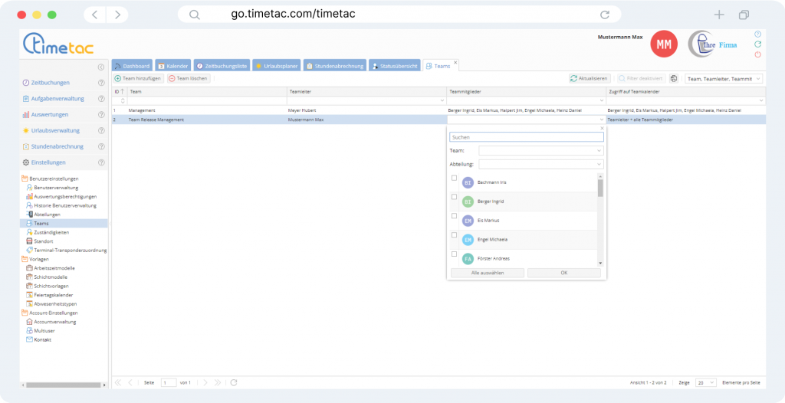The image size is (785, 403).
Task: Click the red power logout icon
Action: (758, 54)
